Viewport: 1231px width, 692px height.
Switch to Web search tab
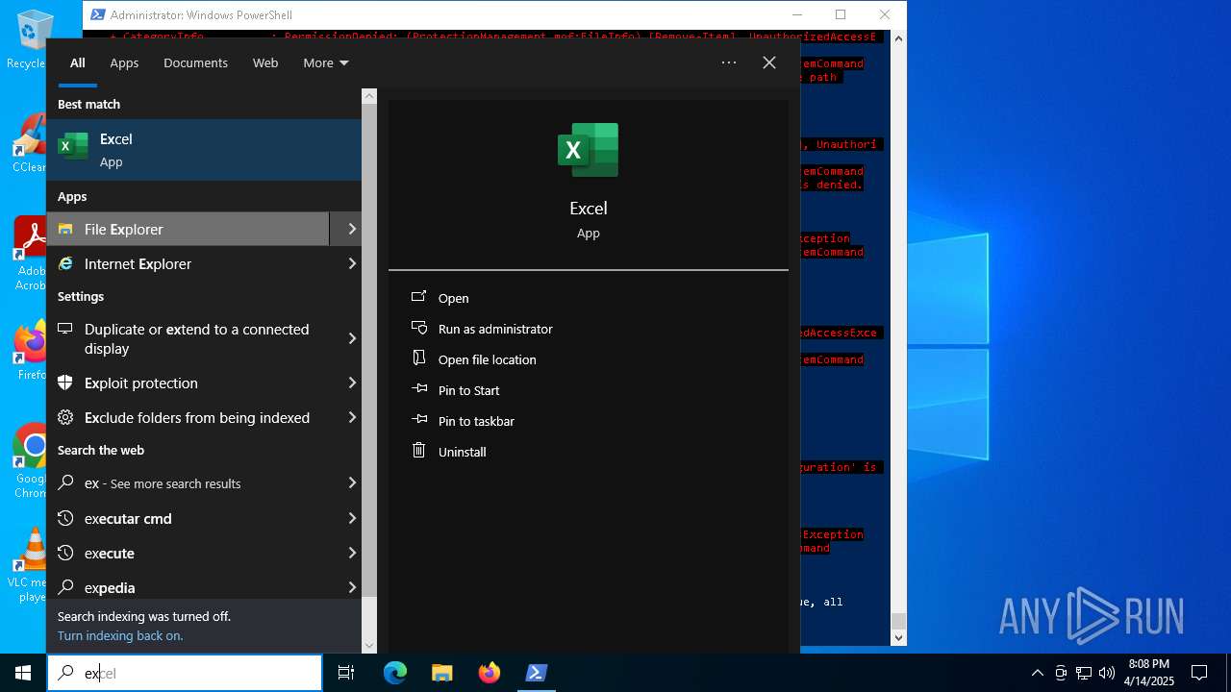(x=265, y=62)
